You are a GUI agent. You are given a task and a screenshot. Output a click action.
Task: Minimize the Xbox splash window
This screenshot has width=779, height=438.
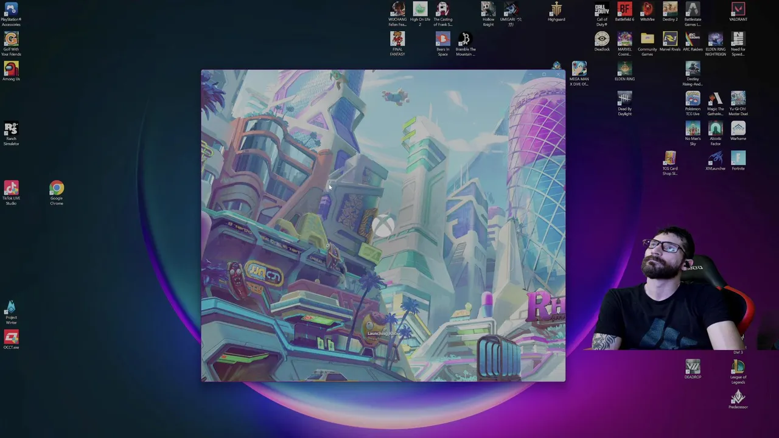[x=529, y=74]
